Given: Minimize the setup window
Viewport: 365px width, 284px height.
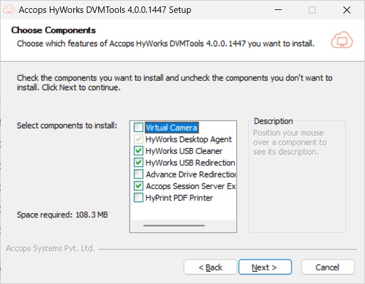Looking at the screenshot, I should click(281, 10).
